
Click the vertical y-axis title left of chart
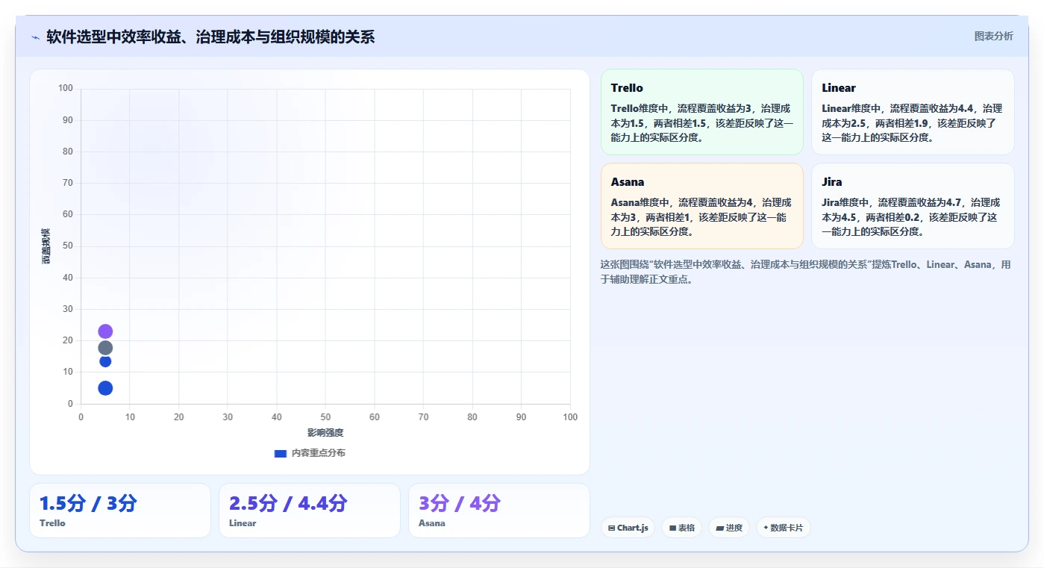click(46, 246)
